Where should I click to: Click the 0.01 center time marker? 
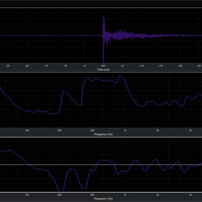click(x=104, y=66)
